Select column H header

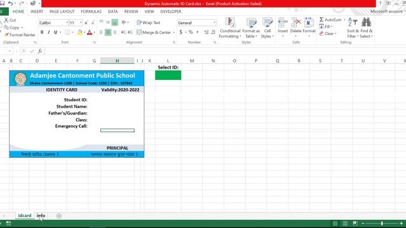[x=117, y=61]
